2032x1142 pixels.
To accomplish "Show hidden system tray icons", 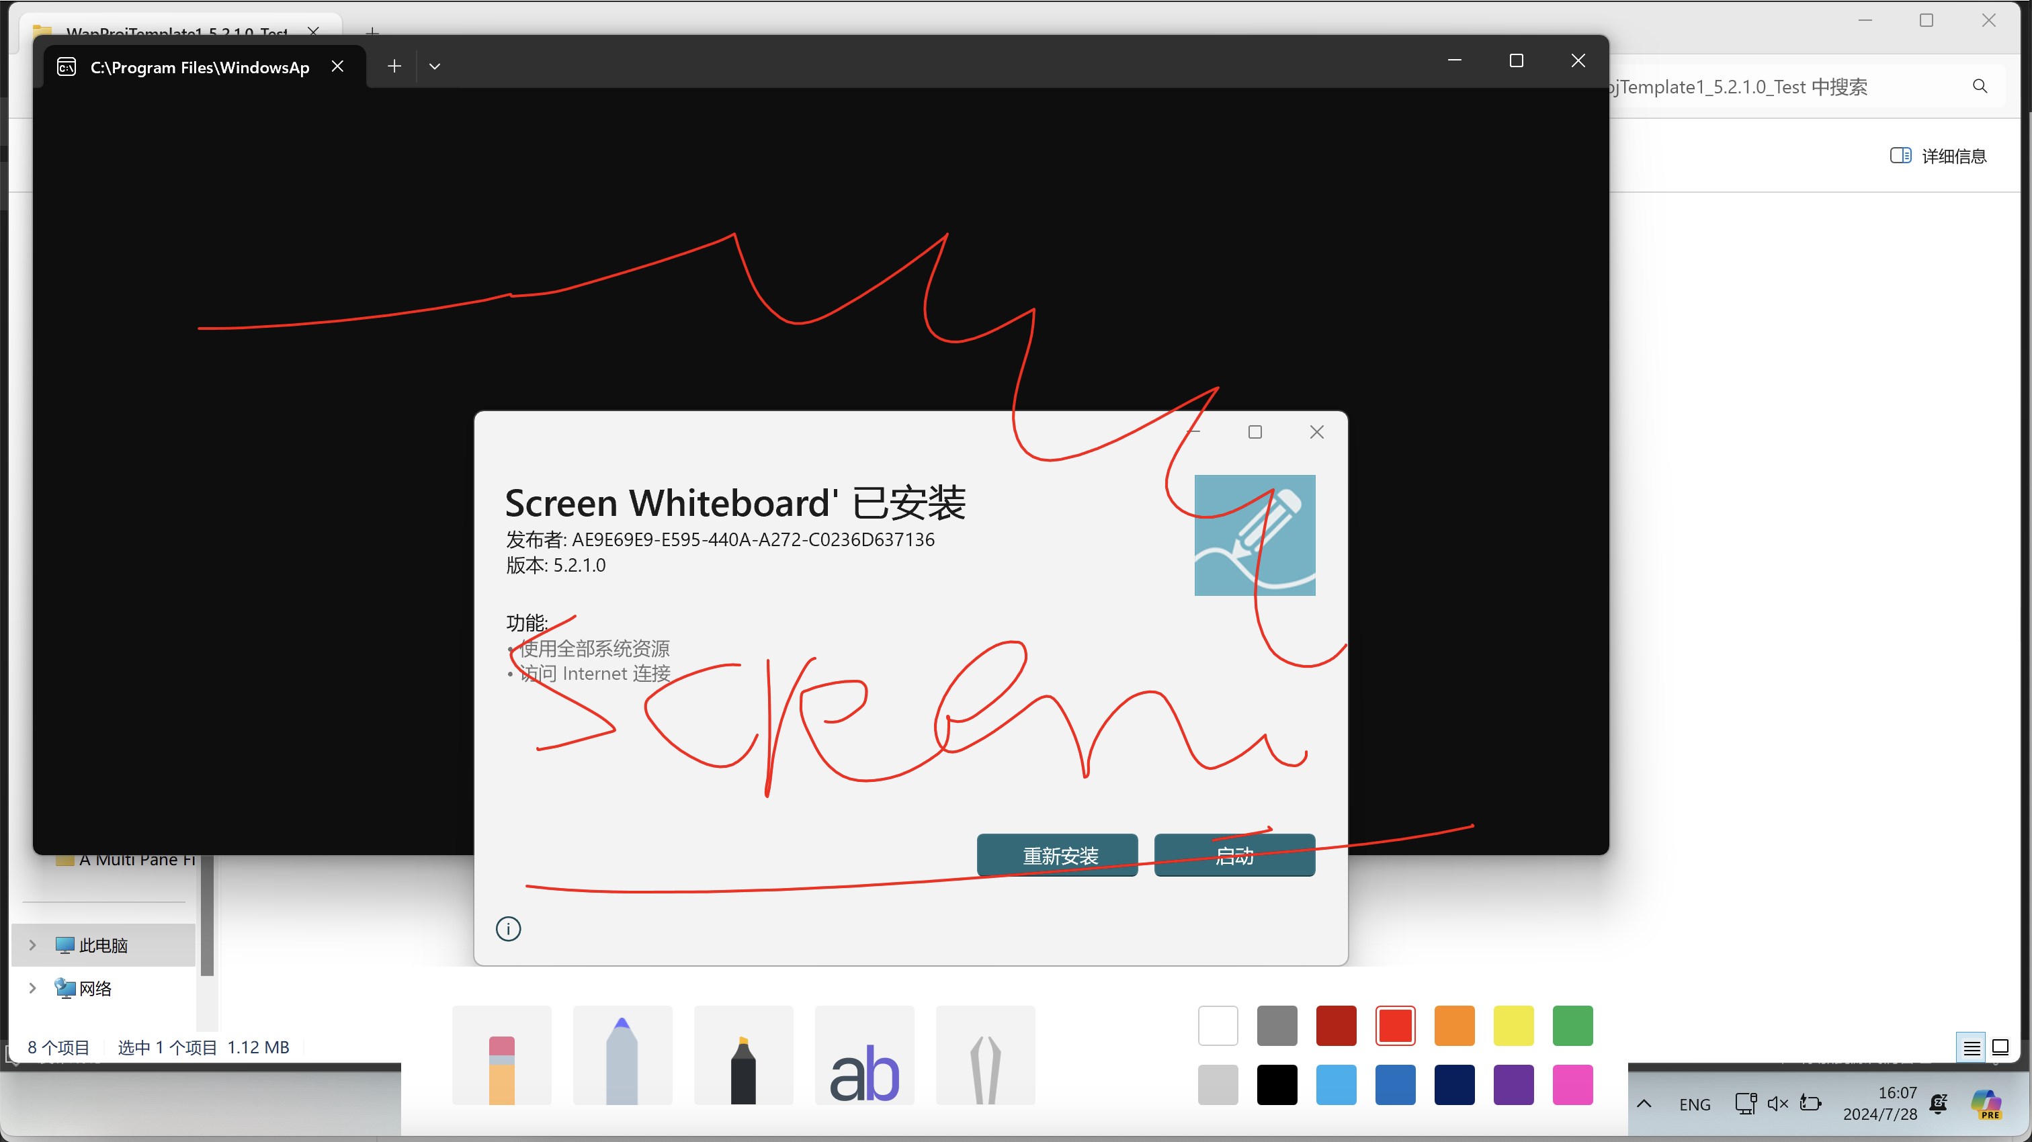I will 1644,1103.
